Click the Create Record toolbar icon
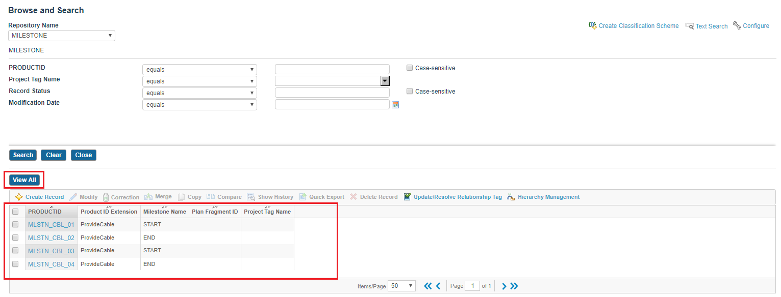Viewport: 781px width, 297px height. pyautogui.click(x=19, y=197)
